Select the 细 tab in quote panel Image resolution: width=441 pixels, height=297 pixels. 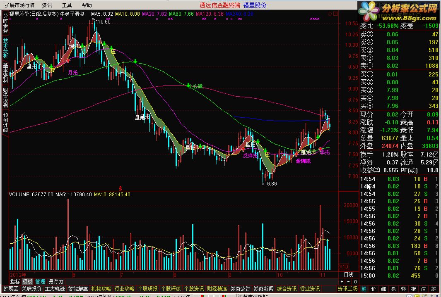point(383,289)
